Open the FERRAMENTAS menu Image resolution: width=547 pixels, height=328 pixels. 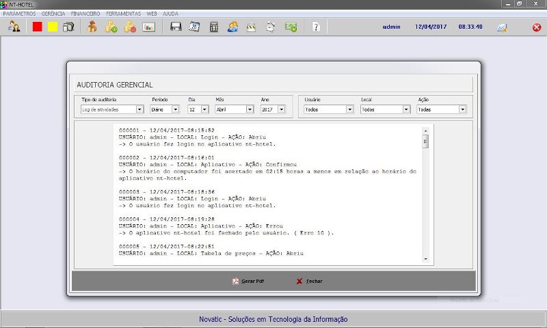(x=124, y=13)
